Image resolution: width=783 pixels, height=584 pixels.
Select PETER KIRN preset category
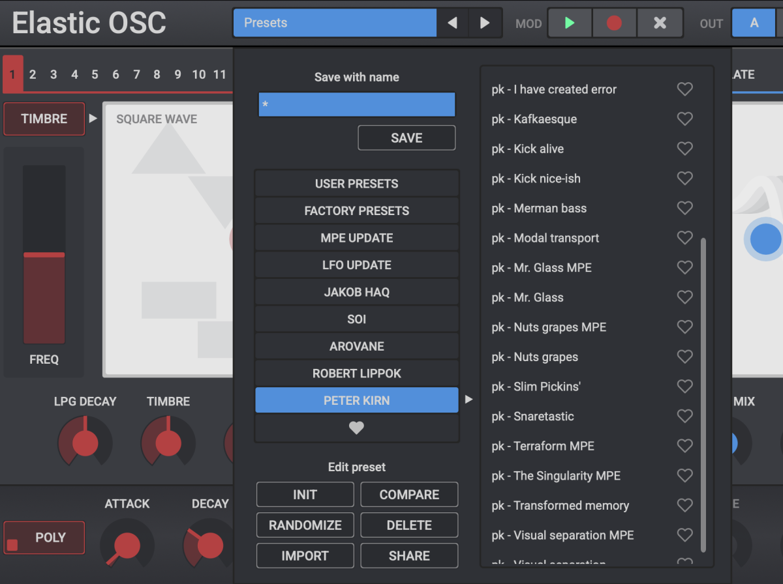(356, 400)
